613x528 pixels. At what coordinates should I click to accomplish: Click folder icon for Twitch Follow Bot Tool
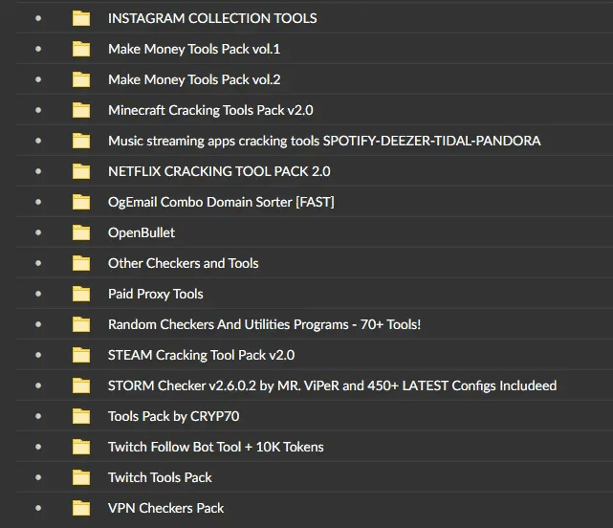tap(81, 447)
